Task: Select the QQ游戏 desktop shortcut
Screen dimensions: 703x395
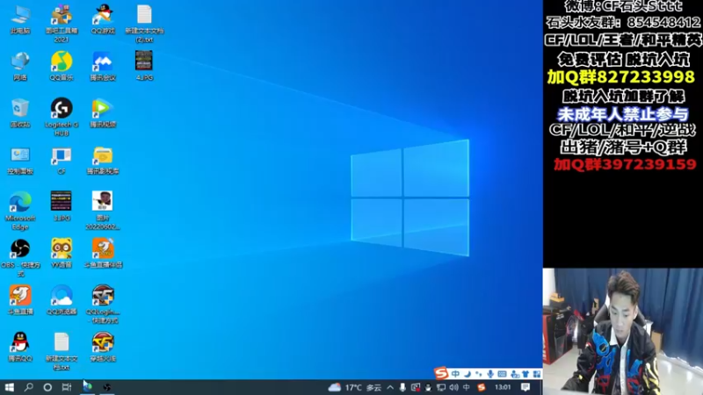Action: tap(103, 19)
